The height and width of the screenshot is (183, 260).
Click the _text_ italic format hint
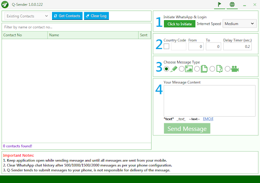(x=181, y=119)
